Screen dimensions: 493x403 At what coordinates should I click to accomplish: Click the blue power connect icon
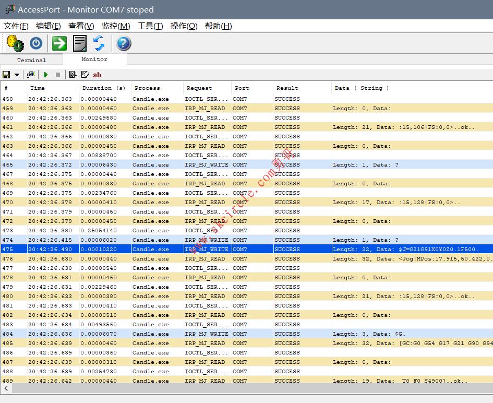(x=36, y=43)
